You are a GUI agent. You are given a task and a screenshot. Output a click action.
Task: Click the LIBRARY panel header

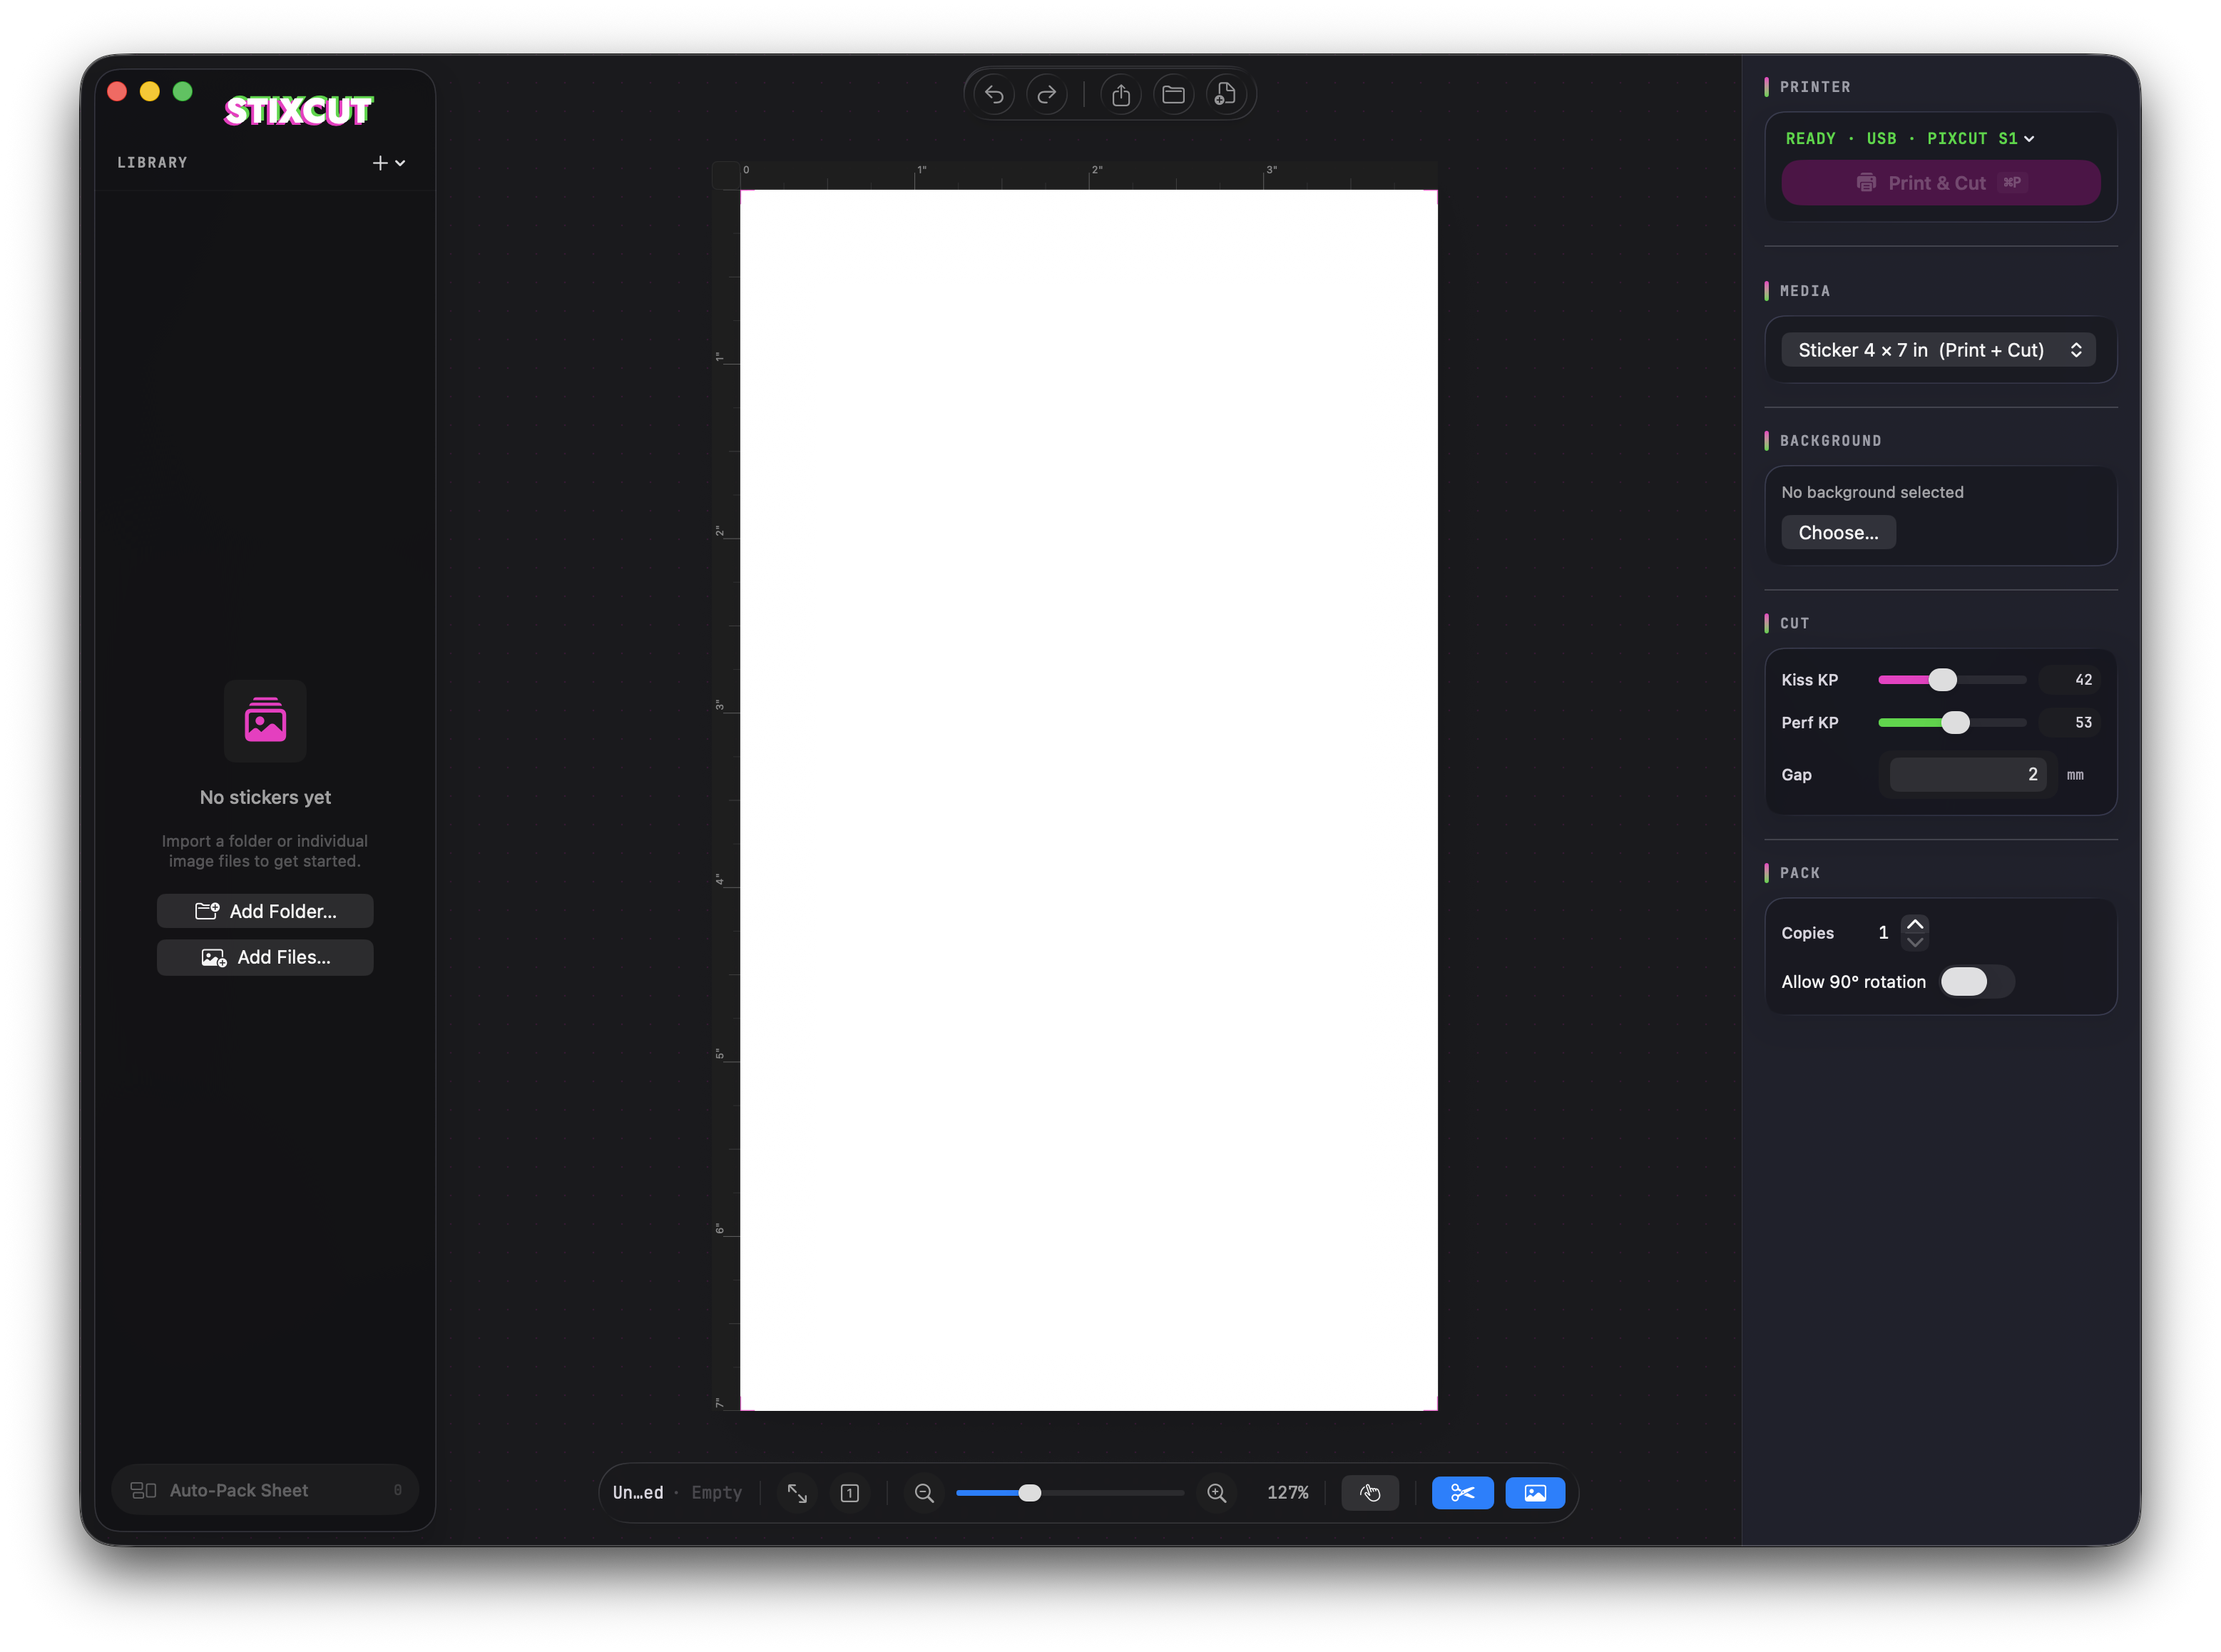click(x=152, y=162)
